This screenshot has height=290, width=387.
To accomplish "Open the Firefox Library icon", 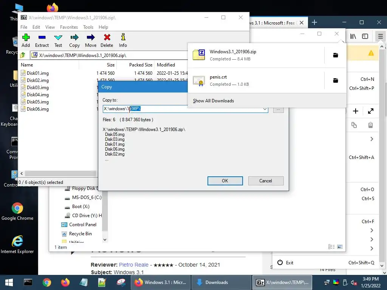I will click(x=353, y=37).
